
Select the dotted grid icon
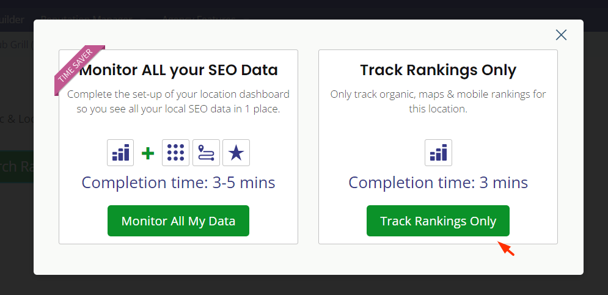pyautogui.click(x=175, y=153)
